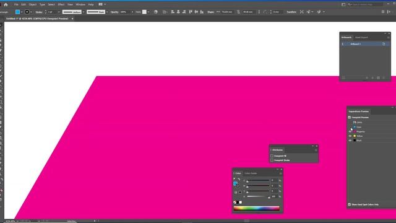Swap fill and stroke in Color panel
The height and width of the screenshot is (223, 396).
tap(239, 179)
